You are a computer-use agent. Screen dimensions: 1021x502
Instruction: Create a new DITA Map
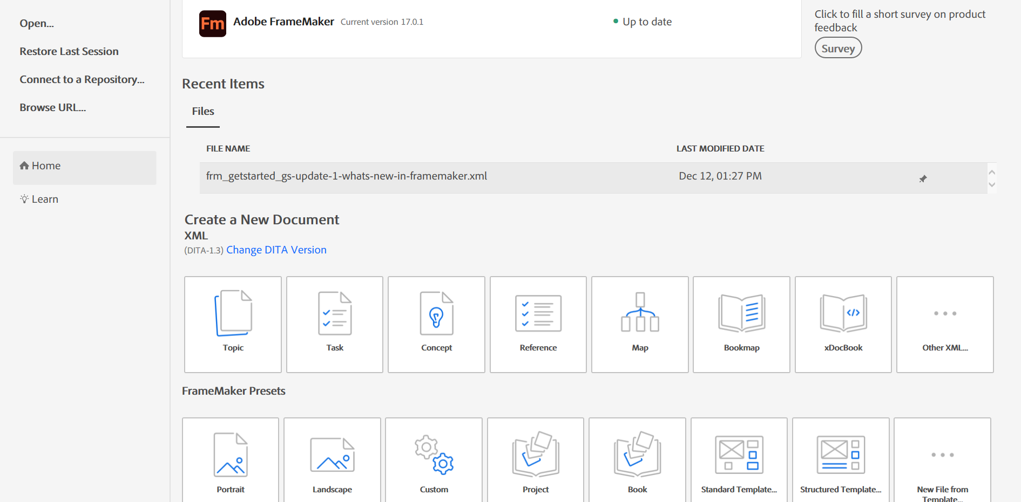(640, 324)
